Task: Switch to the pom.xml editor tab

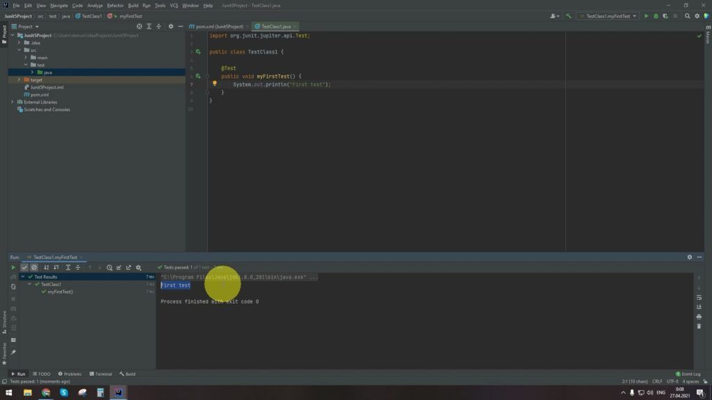Action: pyautogui.click(x=218, y=26)
